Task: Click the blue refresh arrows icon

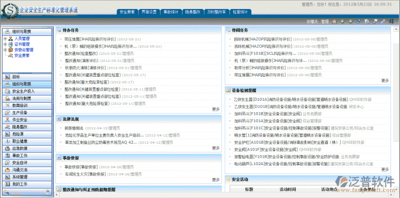Action: 358,21
